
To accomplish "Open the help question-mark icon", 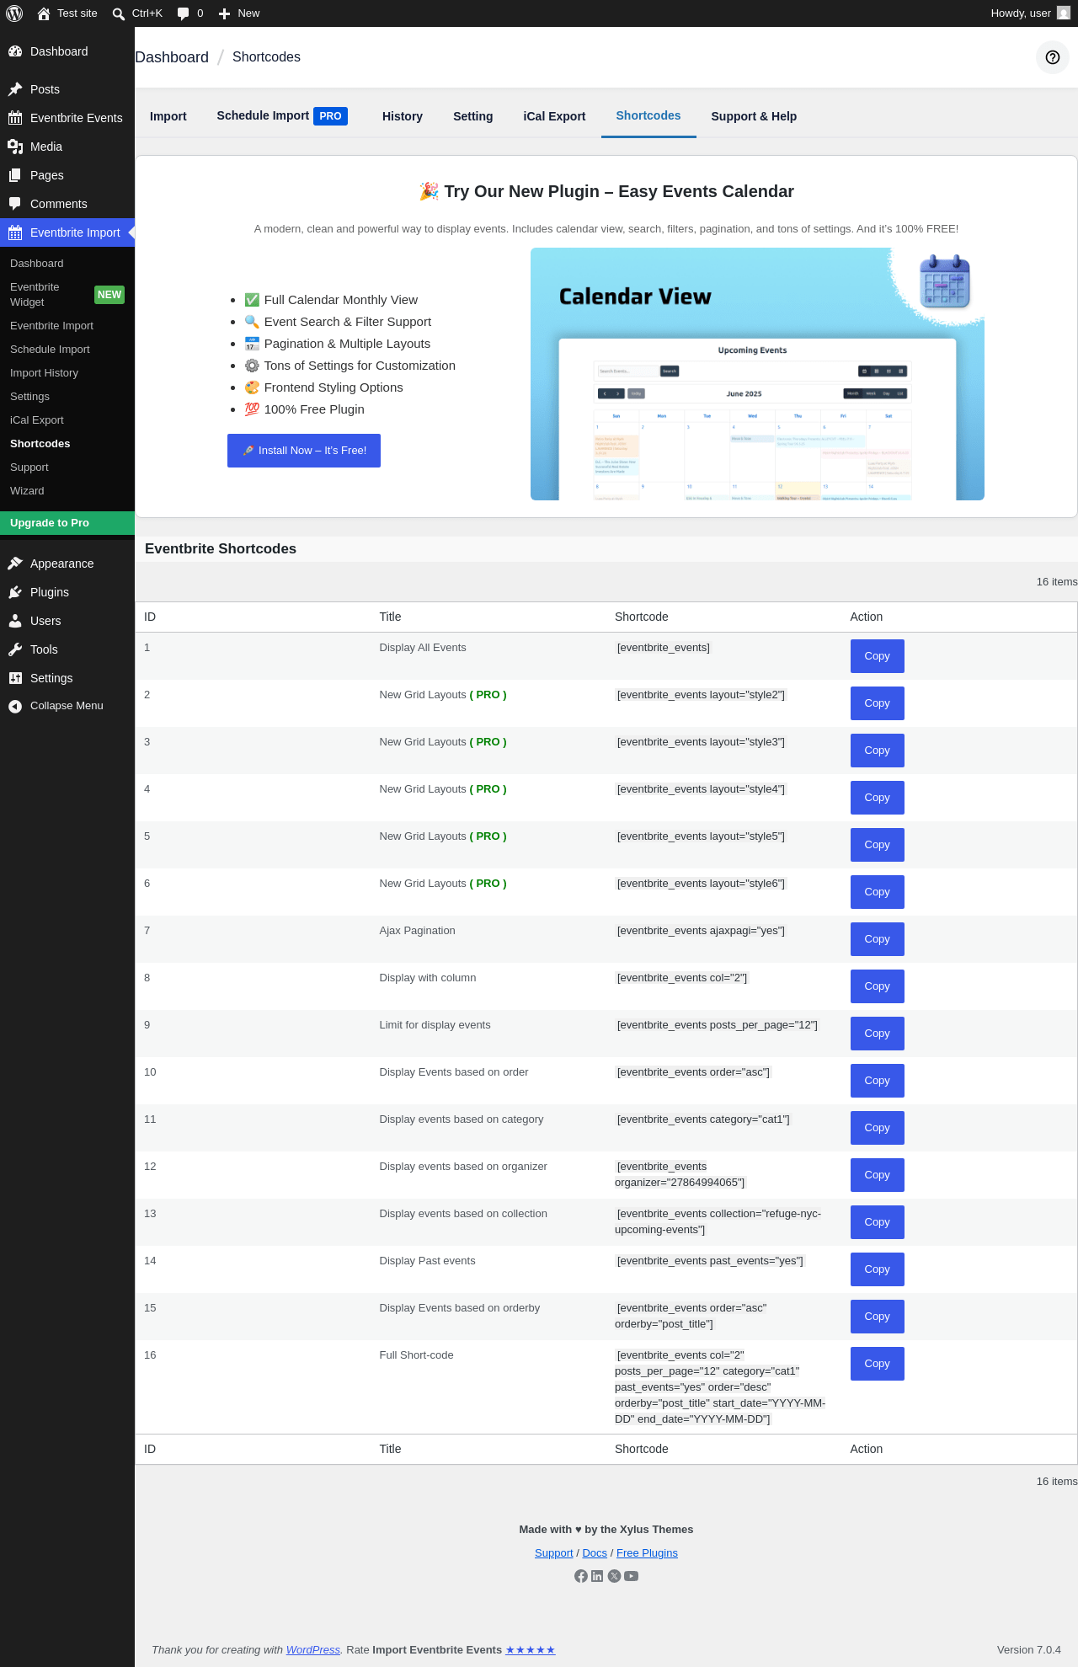I will click(x=1052, y=57).
